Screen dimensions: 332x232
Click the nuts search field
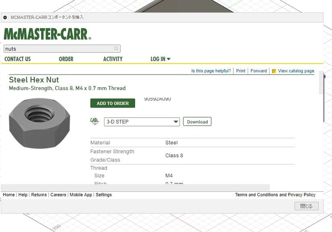tap(62, 49)
